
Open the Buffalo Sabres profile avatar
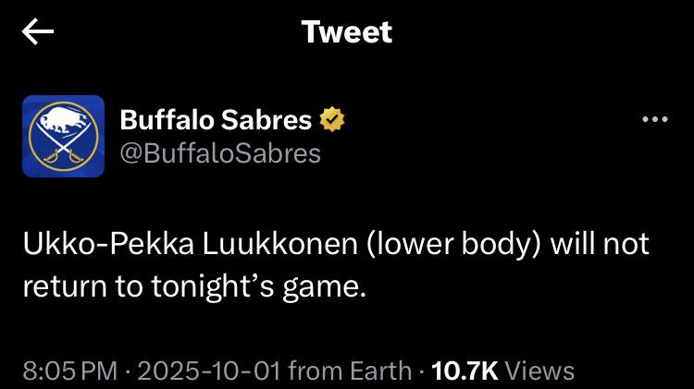(64, 136)
